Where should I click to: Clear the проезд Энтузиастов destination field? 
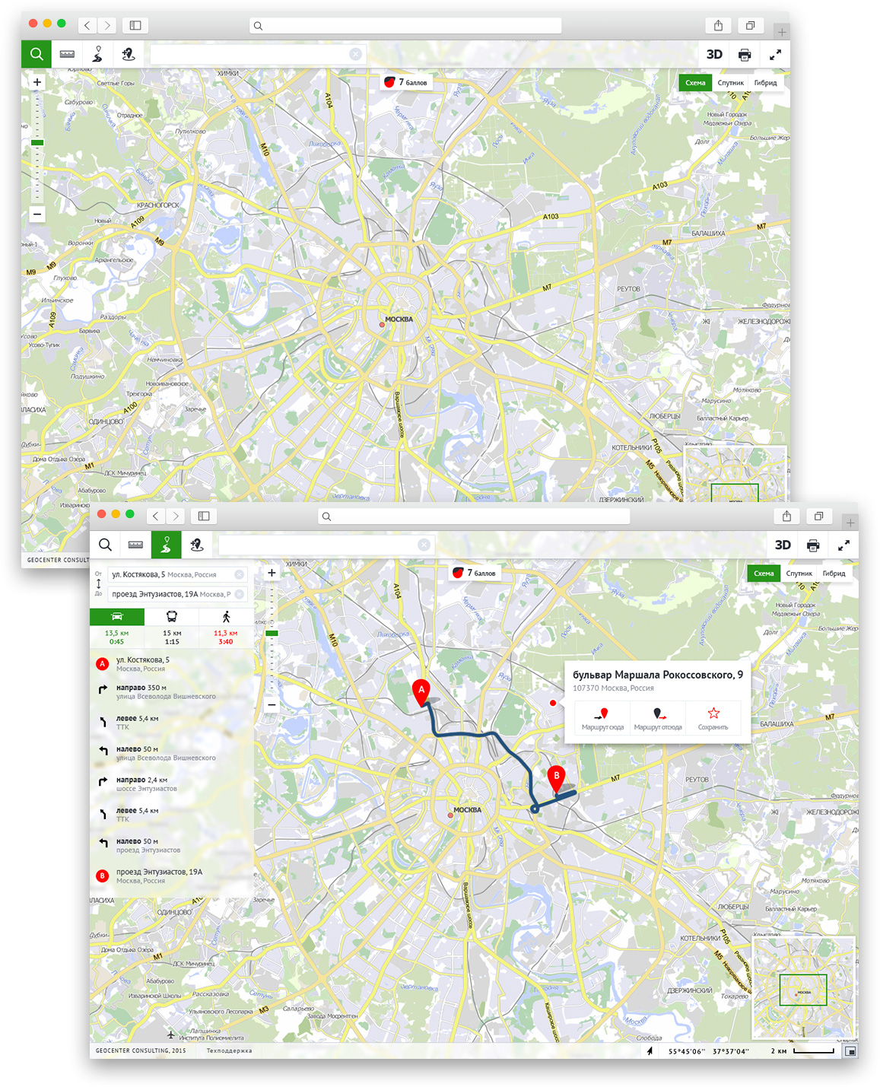pyautogui.click(x=239, y=594)
